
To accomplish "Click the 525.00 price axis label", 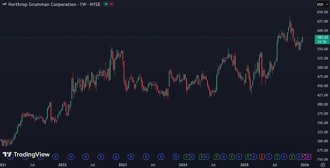I will (323, 58).
